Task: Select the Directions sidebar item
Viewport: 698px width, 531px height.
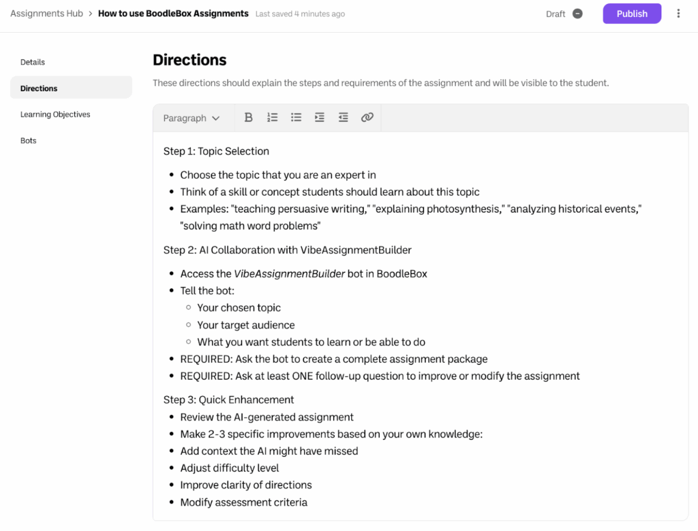Action: point(39,89)
